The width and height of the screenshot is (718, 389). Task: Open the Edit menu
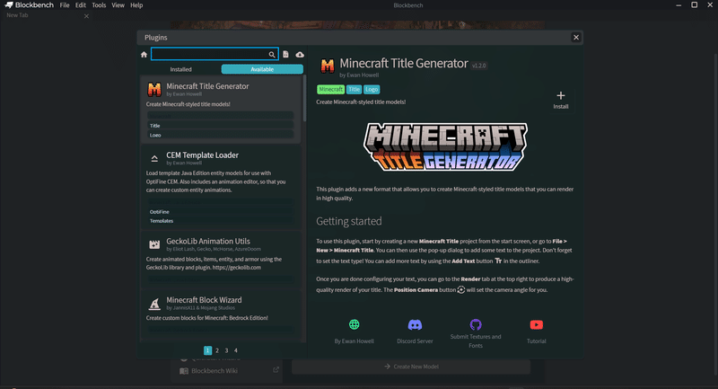pos(81,5)
